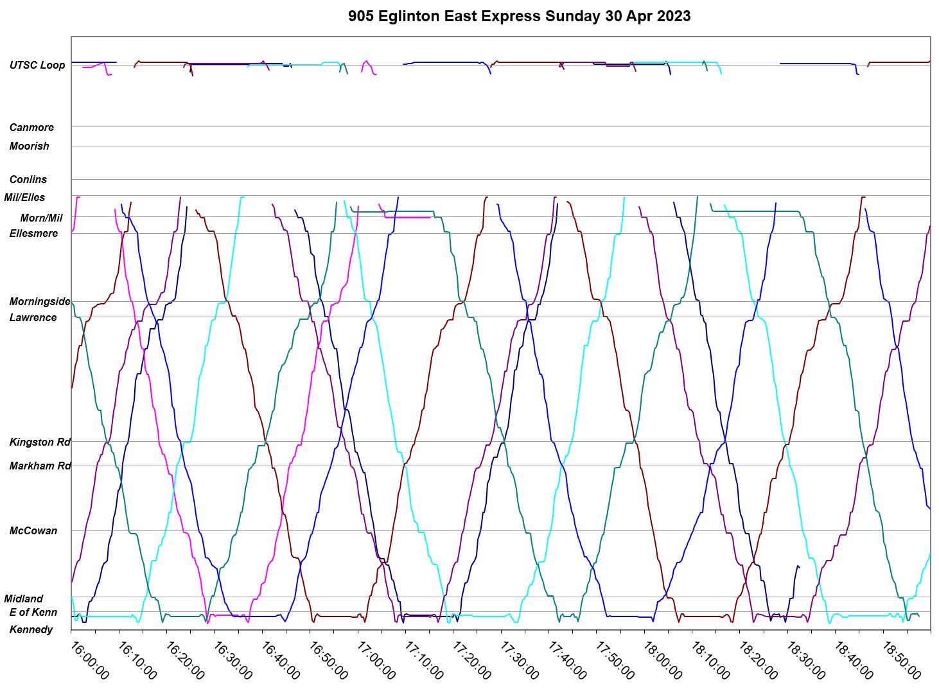Select the Markham Rd axis label
Image resolution: width=939 pixels, height=691 pixels.
(x=39, y=466)
